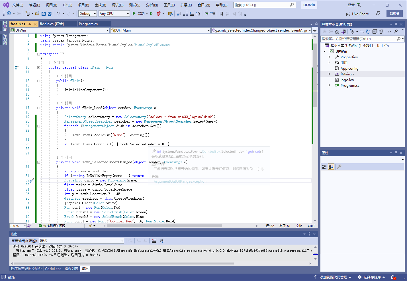
Task: Toggle auto-hide pin on Solution Explorer
Action: point(396,24)
